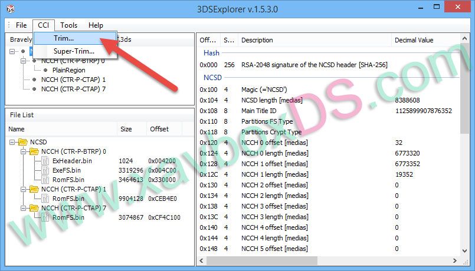This screenshot has width=475, height=271.
Task: Select the Partitions Crypt Type row
Action: (329, 132)
